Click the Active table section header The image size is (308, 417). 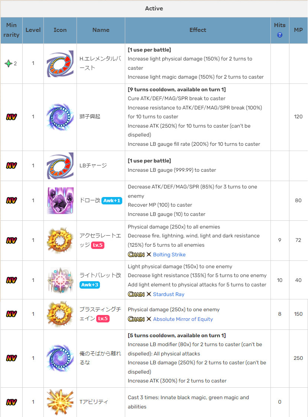pyautogui.click(x=154, y=9)
